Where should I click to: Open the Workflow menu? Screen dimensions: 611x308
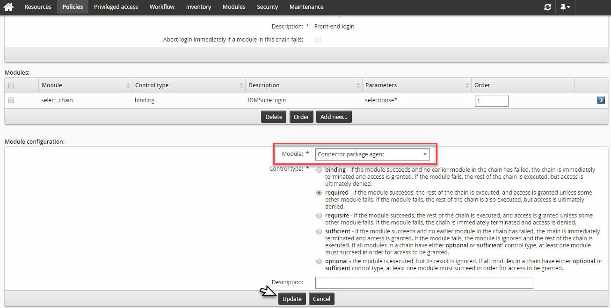[162, 7]
